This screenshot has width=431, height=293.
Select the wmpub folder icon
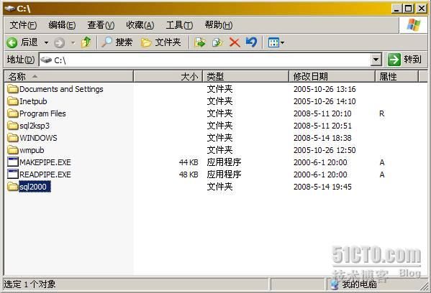click(x=13, y=150)
